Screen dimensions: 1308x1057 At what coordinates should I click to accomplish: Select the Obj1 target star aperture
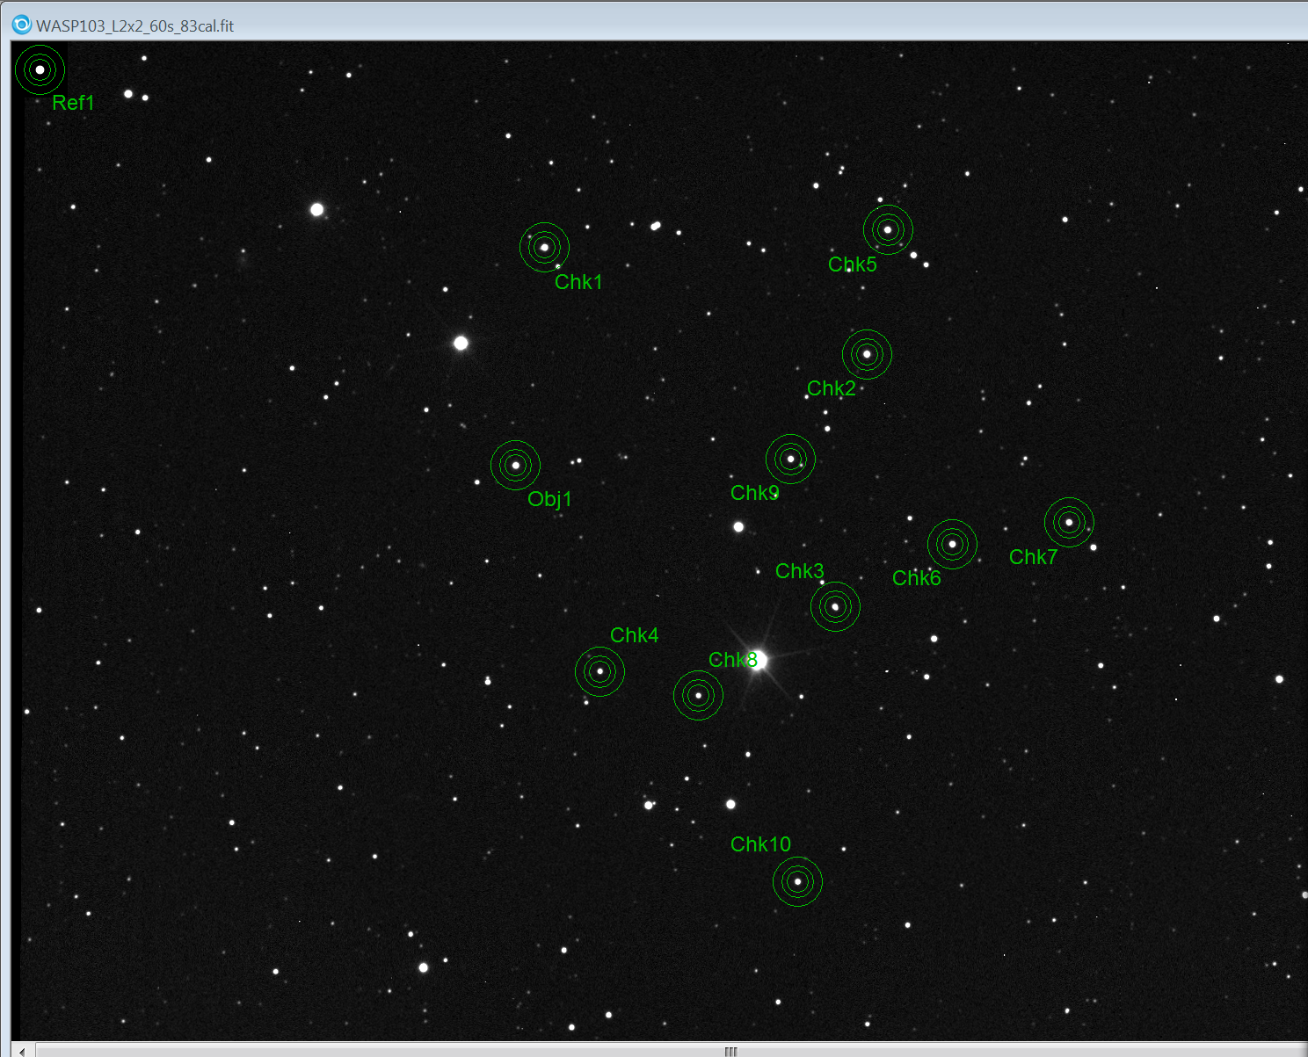click(515, 465)
